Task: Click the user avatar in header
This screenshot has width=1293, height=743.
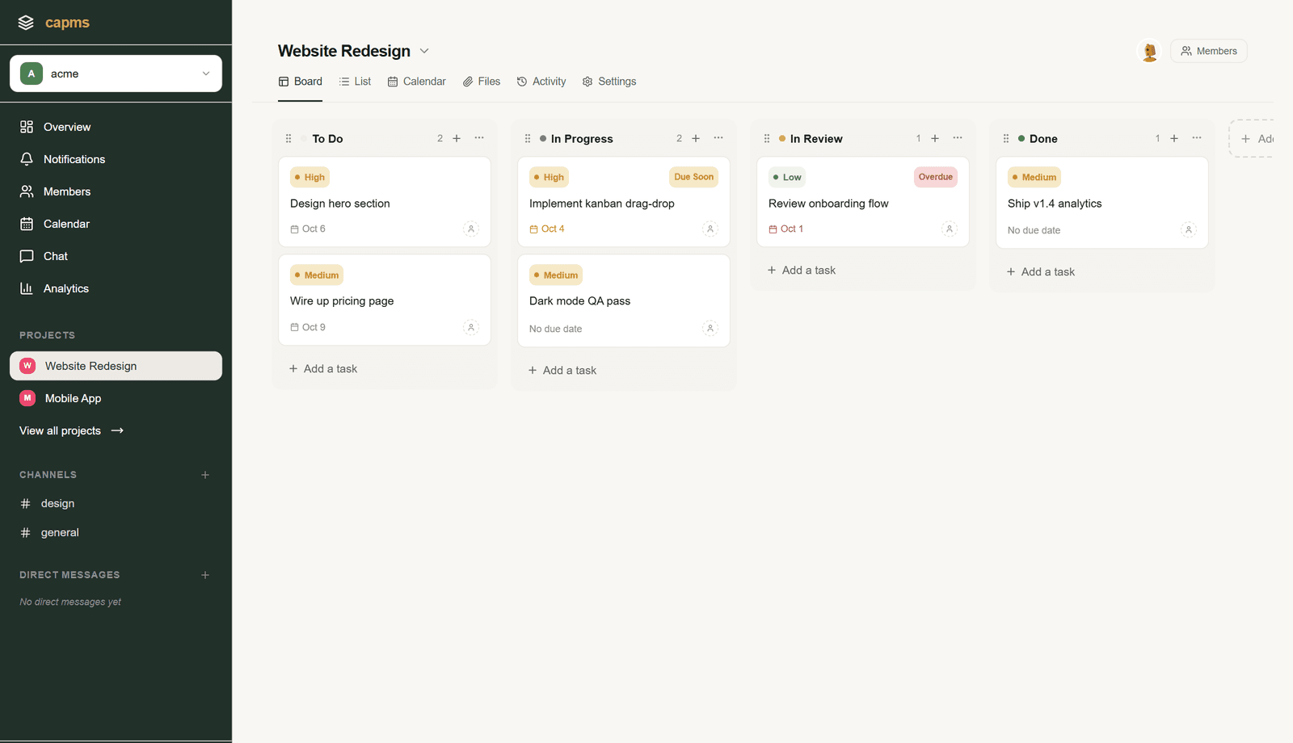Action: (1149, 51)
